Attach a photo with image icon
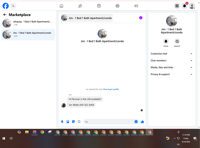 point(68,122)
